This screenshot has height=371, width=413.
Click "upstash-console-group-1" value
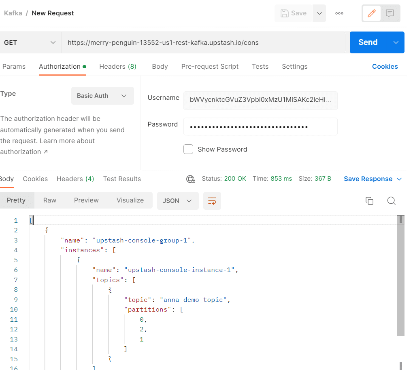click(x=142, y=240)
